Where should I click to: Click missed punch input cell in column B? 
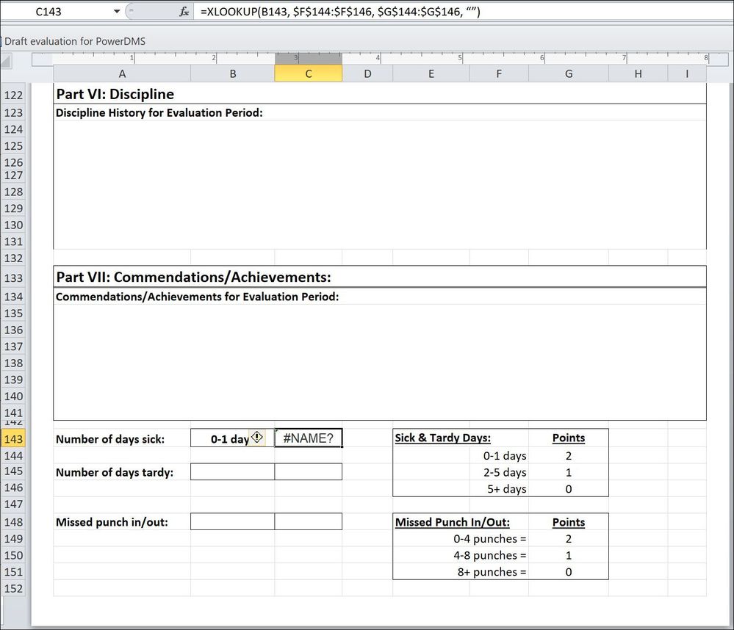tap(232, 521)
